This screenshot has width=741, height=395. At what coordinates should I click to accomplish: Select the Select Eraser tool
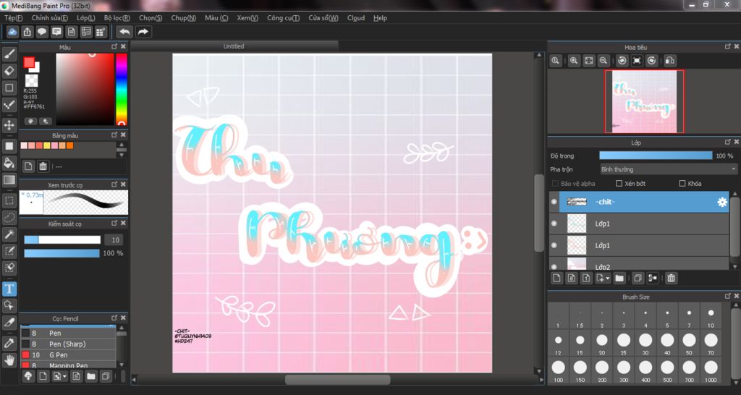coord(9,268)
